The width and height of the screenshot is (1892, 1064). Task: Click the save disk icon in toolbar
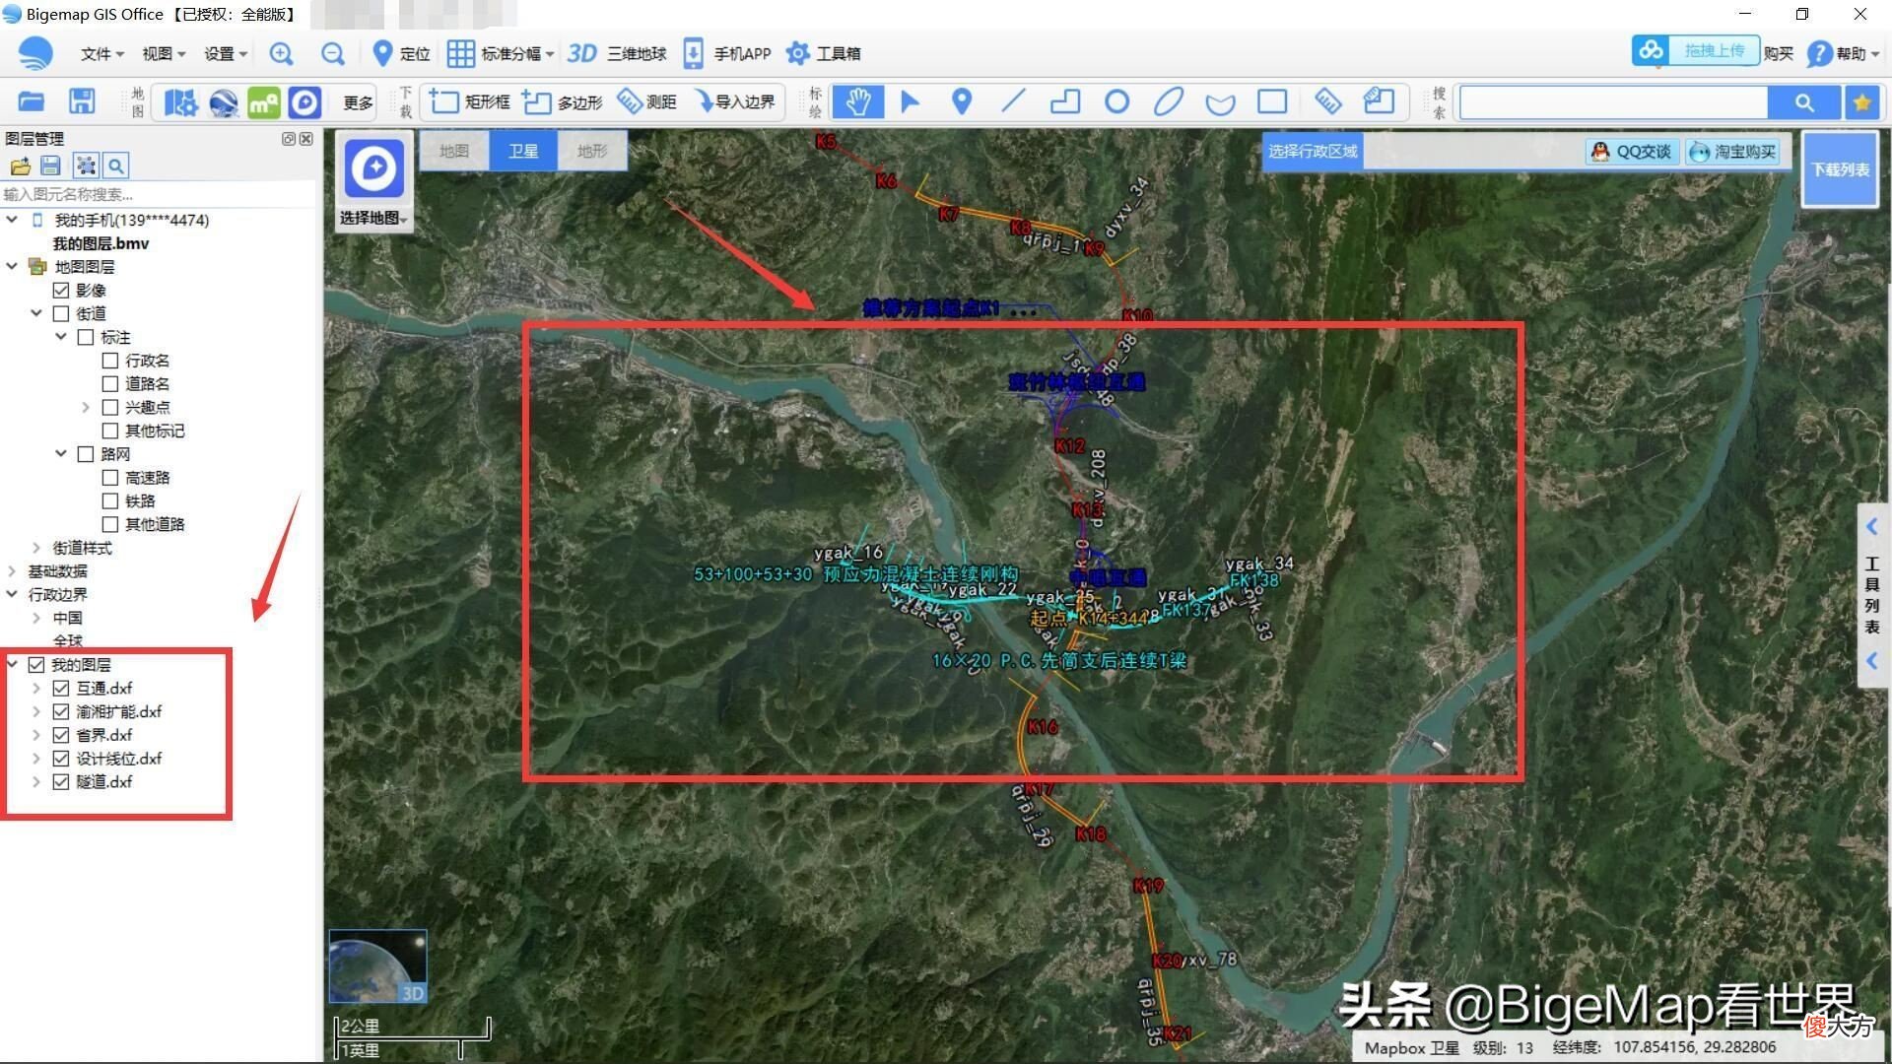[82, 101]
